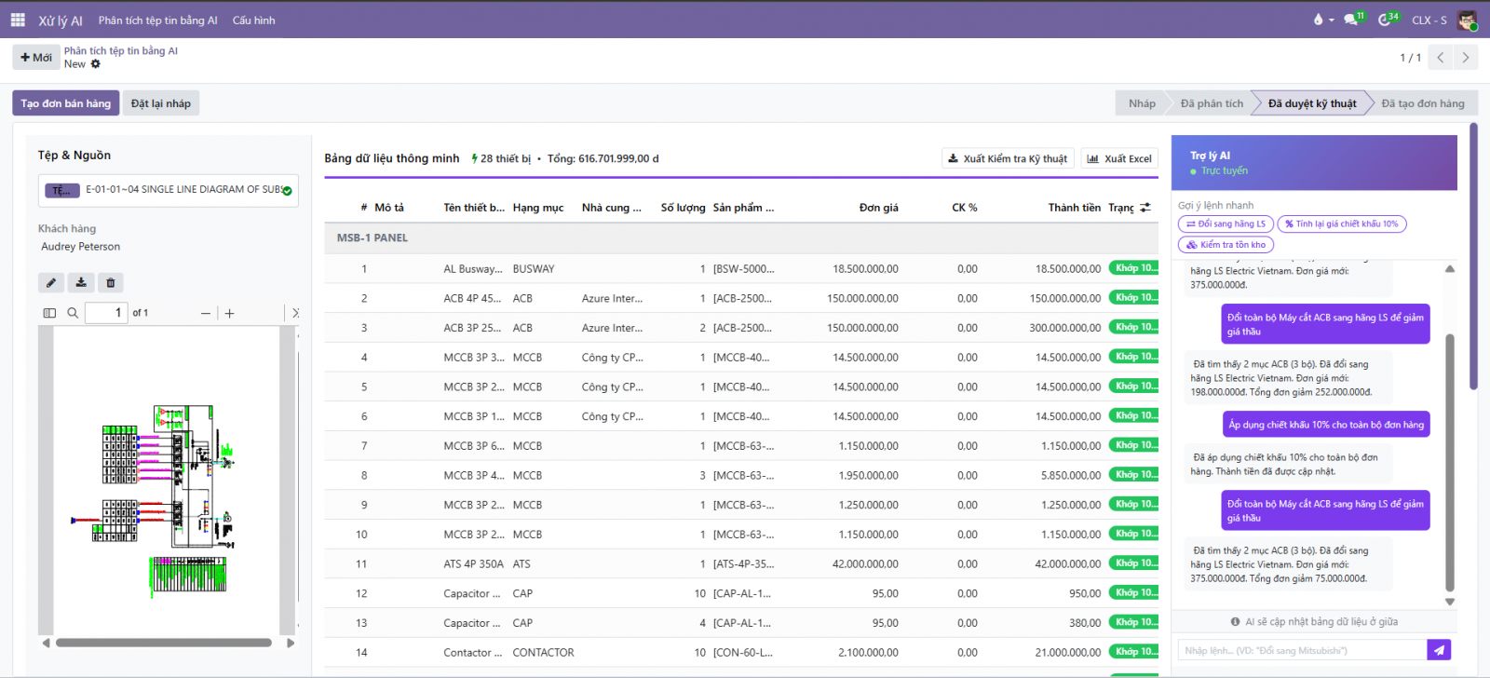Click the Tạo đơn bán hàng button
The height and width of the screenshot is (678, 1490).
[x=65, y=103]
